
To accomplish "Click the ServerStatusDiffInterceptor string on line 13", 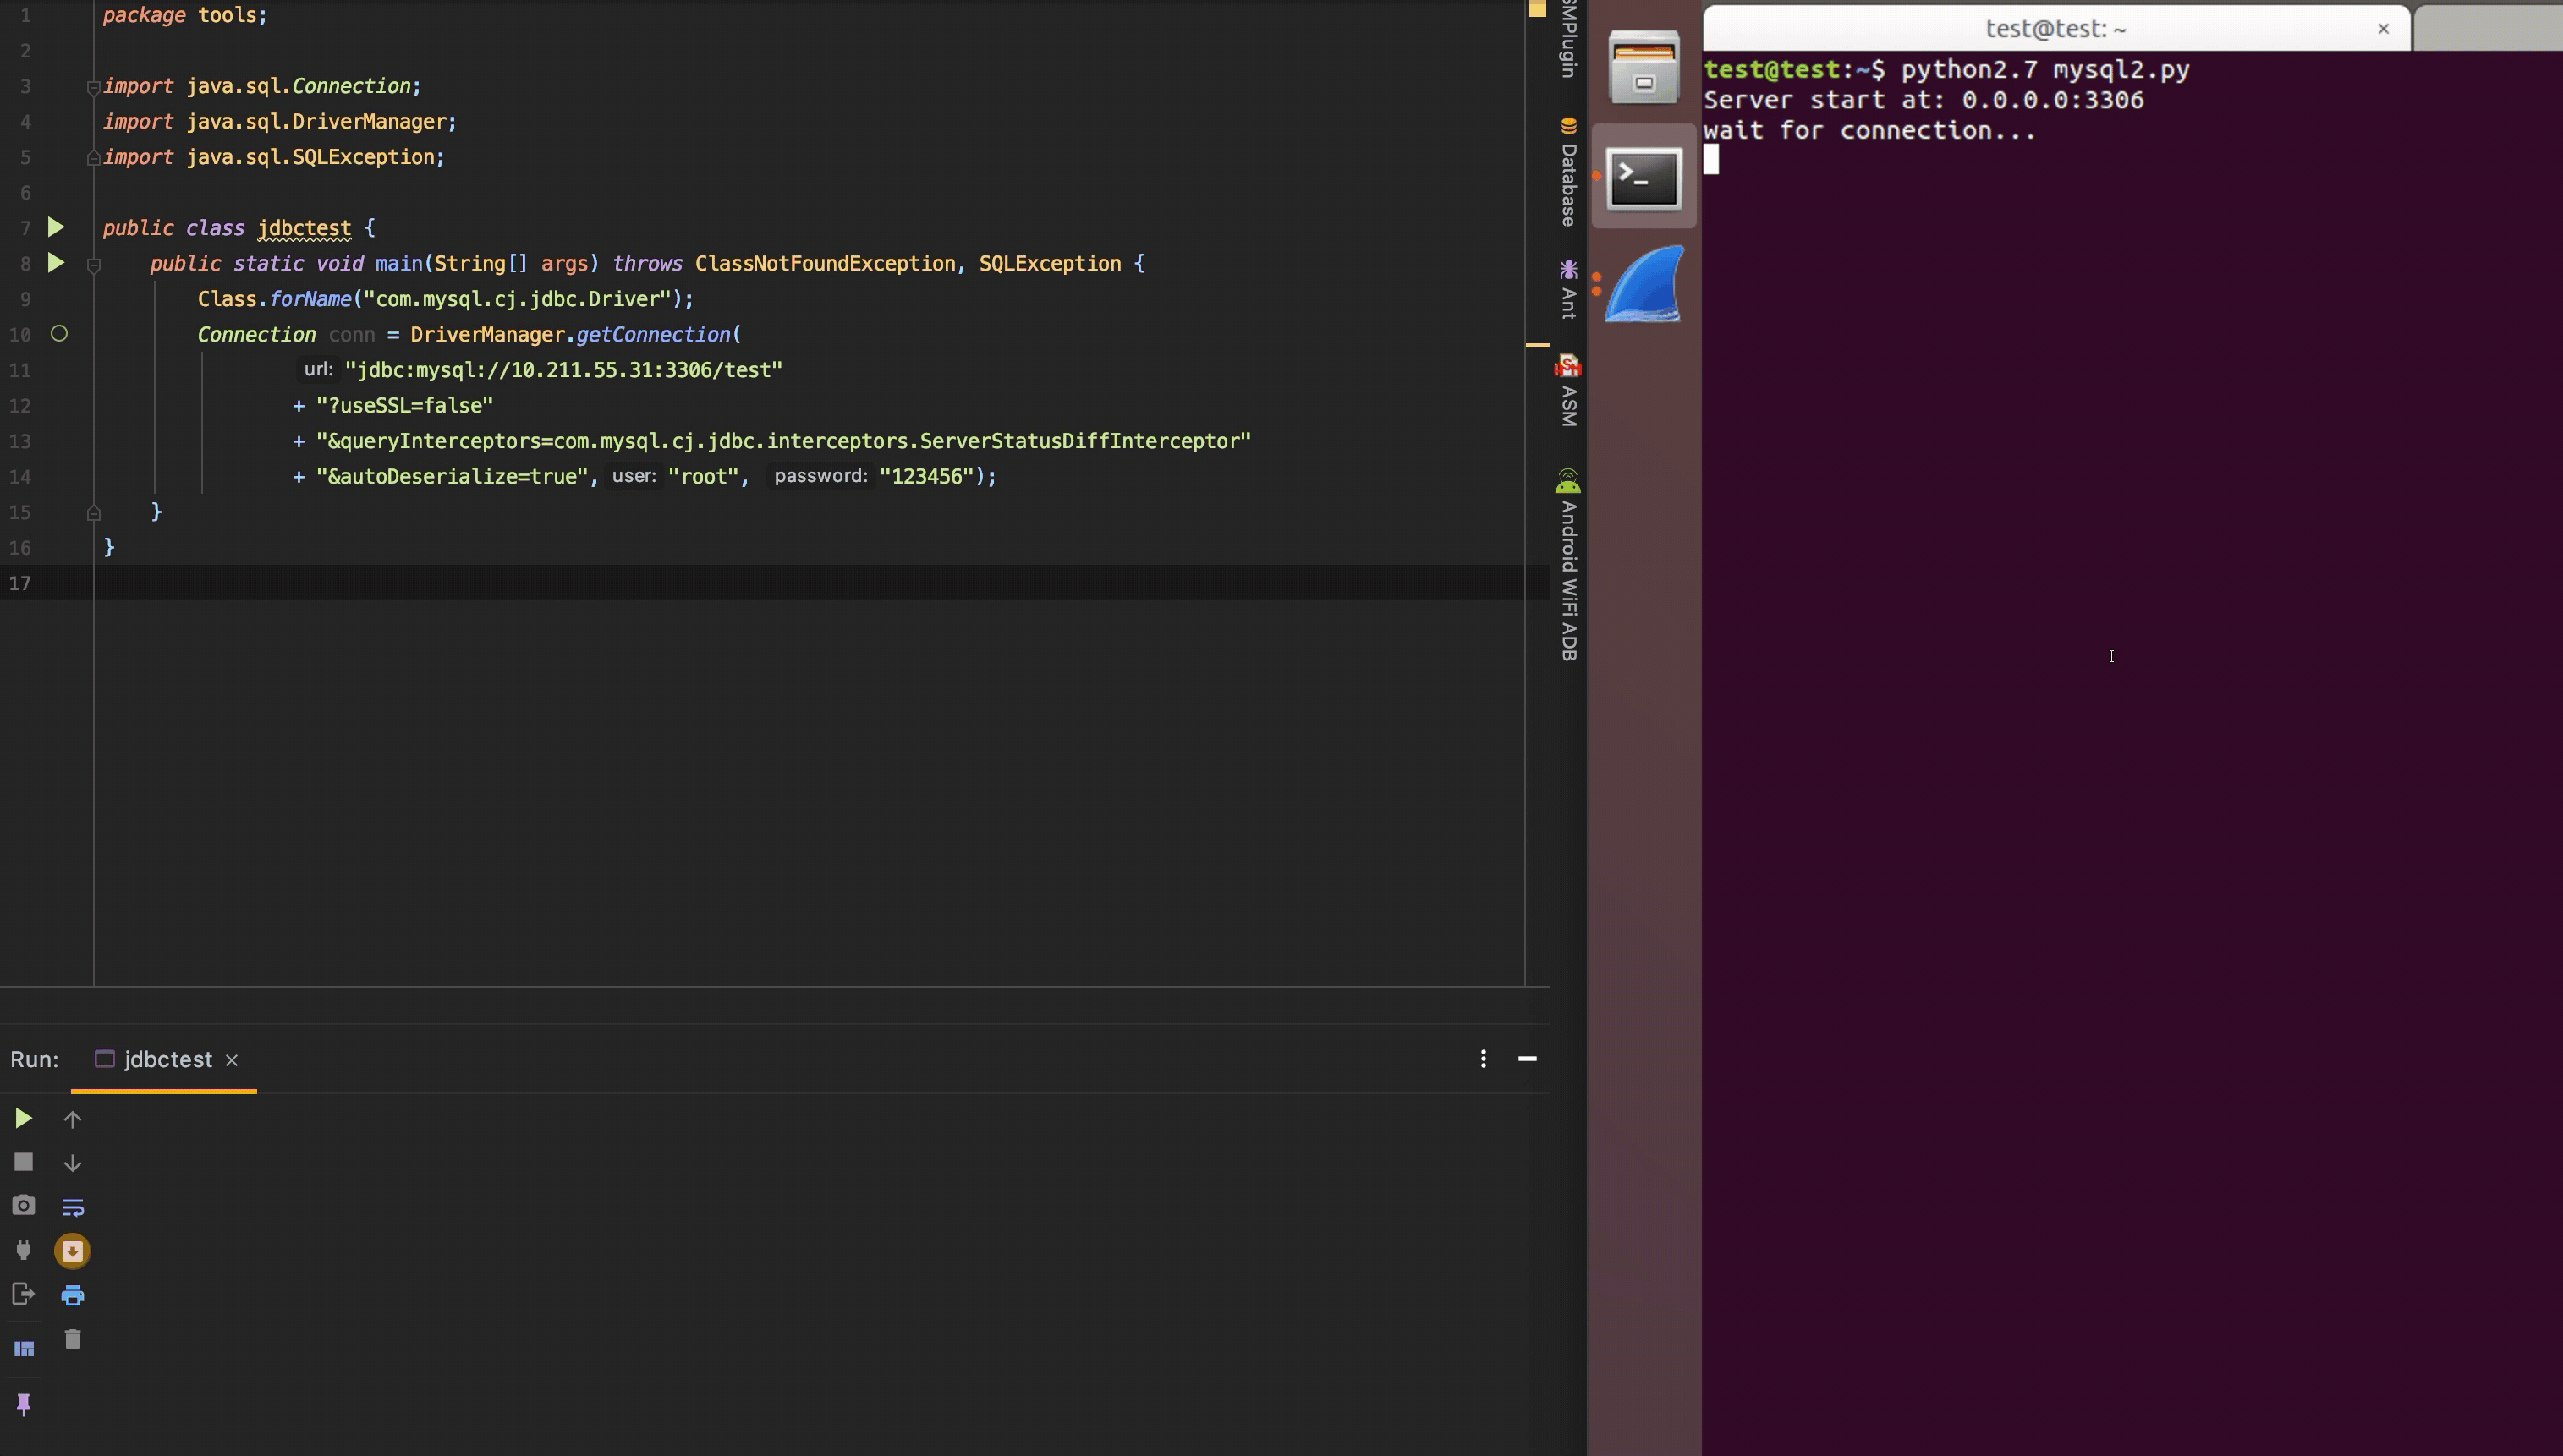I will click(783, 441).
